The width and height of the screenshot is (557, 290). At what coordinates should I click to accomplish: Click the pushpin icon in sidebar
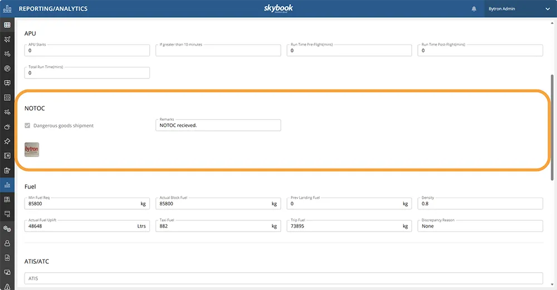(x=7, y=141)
